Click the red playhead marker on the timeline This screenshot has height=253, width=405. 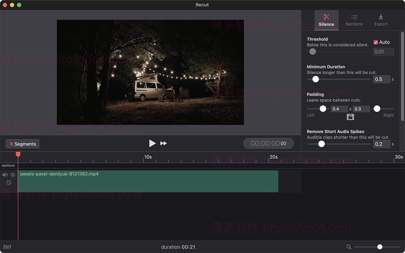(x=18, y=154)
